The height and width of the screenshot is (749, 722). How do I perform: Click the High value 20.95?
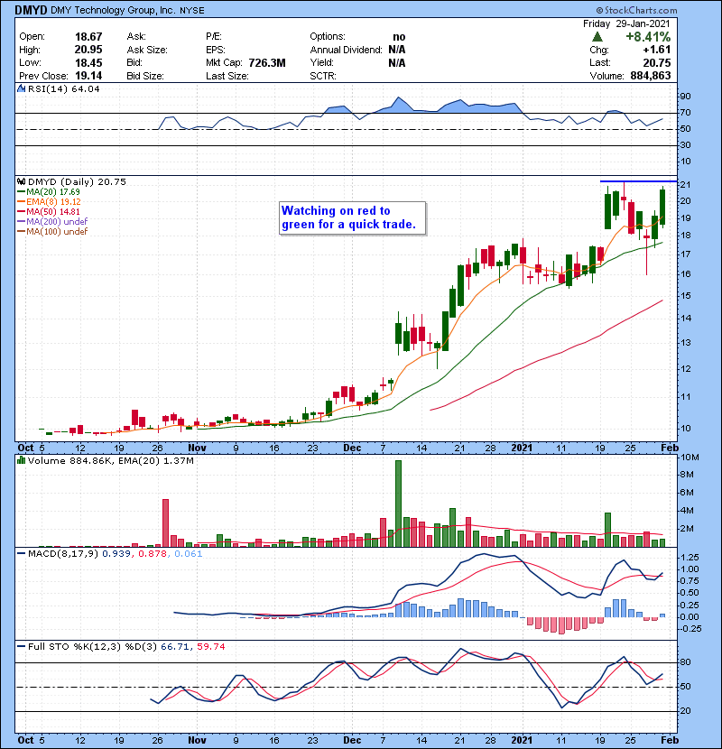pyautogui.click(x=88, y=50)
